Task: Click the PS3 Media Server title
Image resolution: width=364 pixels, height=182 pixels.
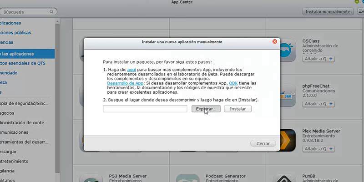Action: coord(128,176)
